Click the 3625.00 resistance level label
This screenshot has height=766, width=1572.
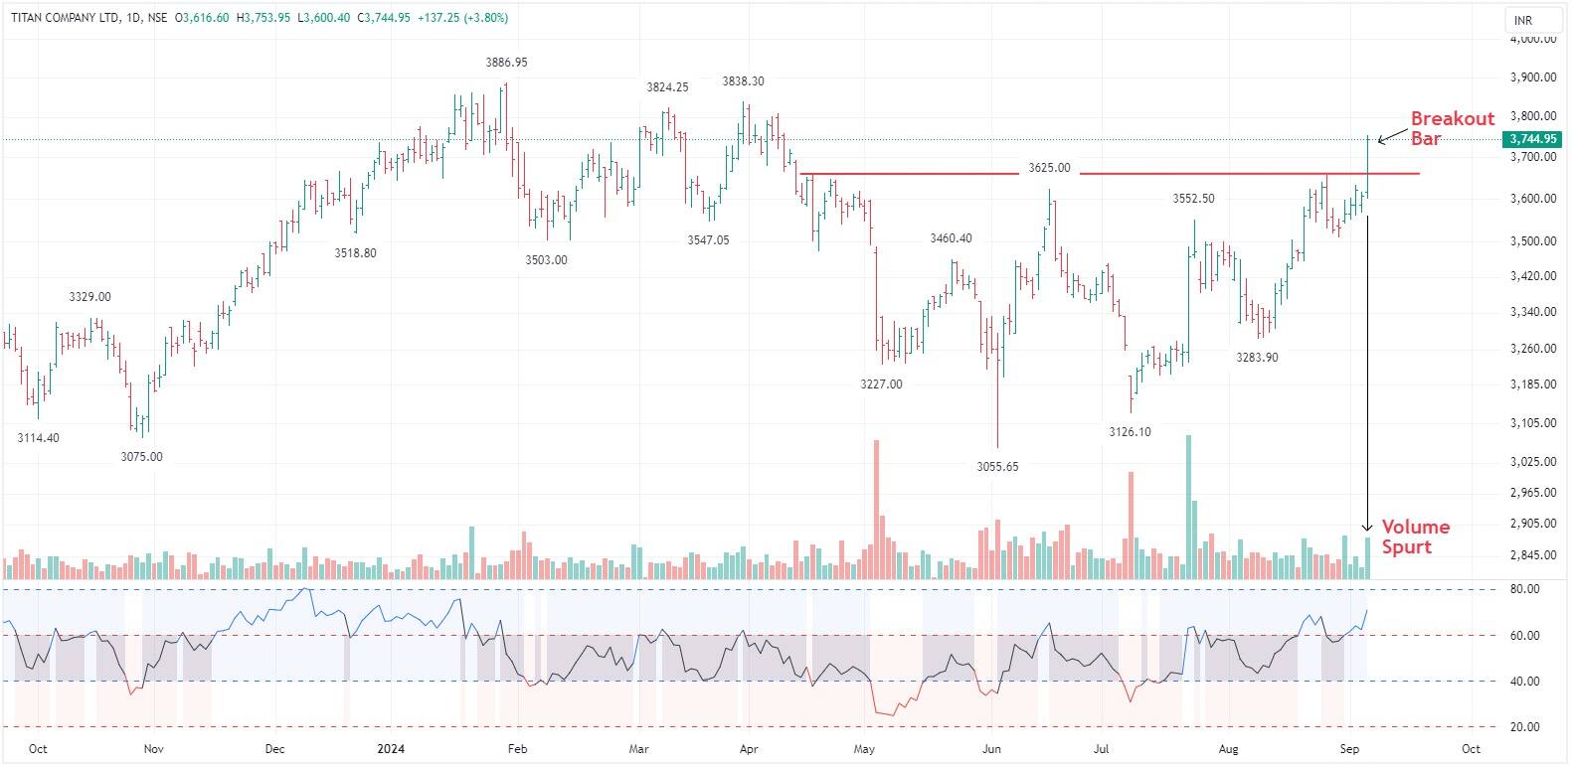tap(1049, 168)
